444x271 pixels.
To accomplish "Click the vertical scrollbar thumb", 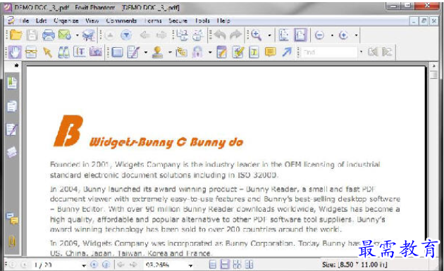I will tap(433, 75).
